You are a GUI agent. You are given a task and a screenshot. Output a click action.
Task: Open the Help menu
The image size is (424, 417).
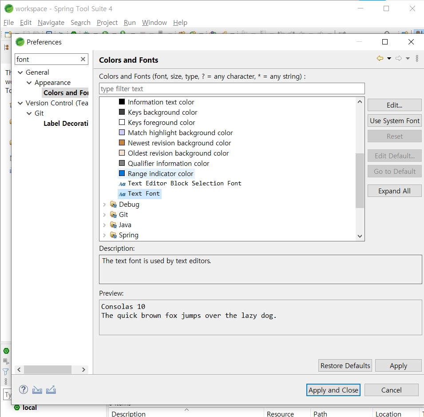coord(180,23)
